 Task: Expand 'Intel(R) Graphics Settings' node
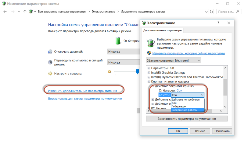pos(149,73)
